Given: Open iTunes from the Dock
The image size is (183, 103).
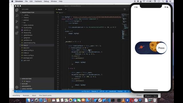Looking at the screenshot, I should point(136,100).
